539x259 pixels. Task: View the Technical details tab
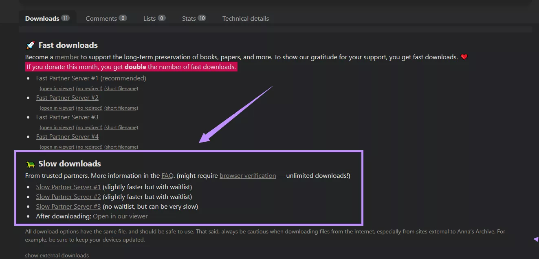coord(245,18)
